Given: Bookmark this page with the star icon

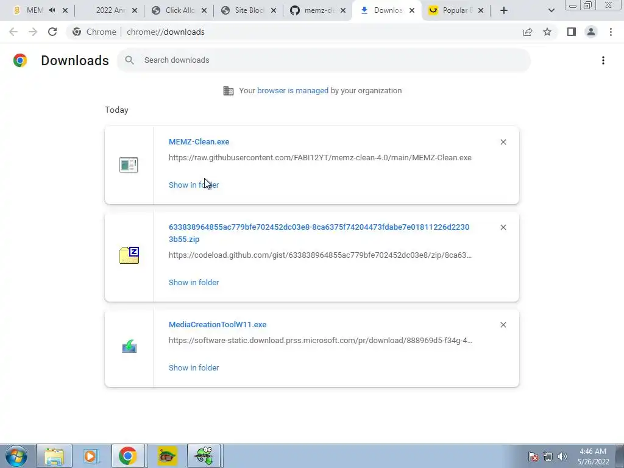Looking at the screenshot, I should point(547,32).
